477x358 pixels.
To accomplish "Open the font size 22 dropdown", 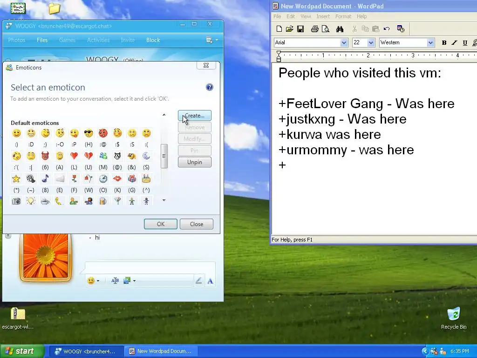I will point(371,42).
